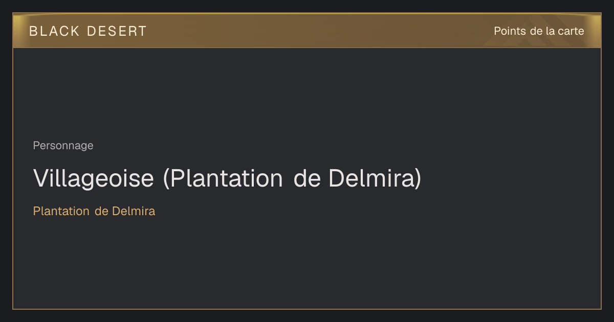Click the word de in the large title
614x322 pixels.
point(307,178)
